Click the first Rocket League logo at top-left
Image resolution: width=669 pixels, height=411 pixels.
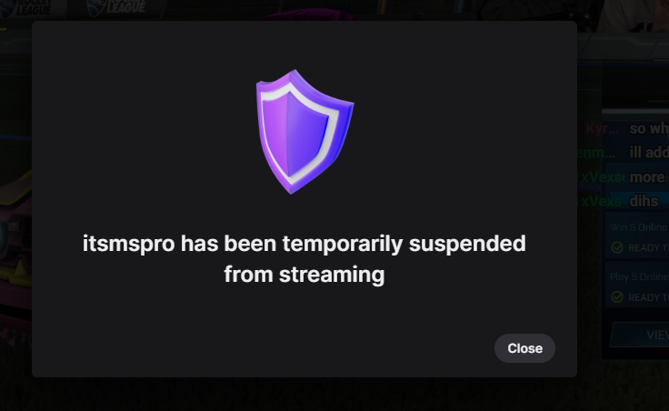pos(25,7)
